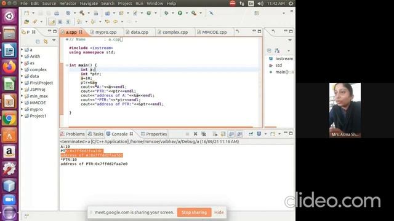
Task: Click the Open Perspective toolbar icon
Action: tap(256, 14)
